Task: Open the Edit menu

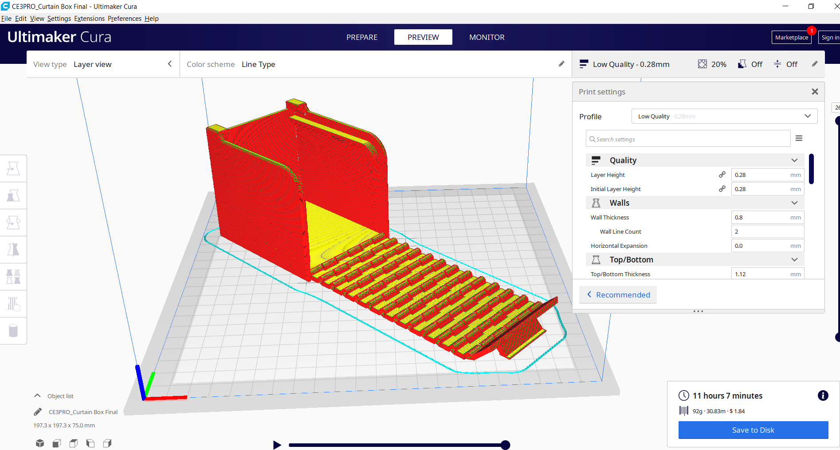Action: coord(21,19)
